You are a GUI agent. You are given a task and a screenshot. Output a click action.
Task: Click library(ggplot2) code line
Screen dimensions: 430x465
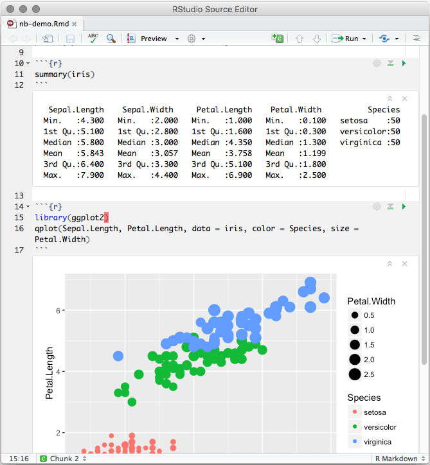[x=72, y=218]
